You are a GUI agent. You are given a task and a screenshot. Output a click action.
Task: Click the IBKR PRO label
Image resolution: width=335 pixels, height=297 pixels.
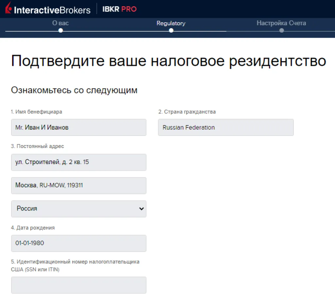(x=119, y=9)
